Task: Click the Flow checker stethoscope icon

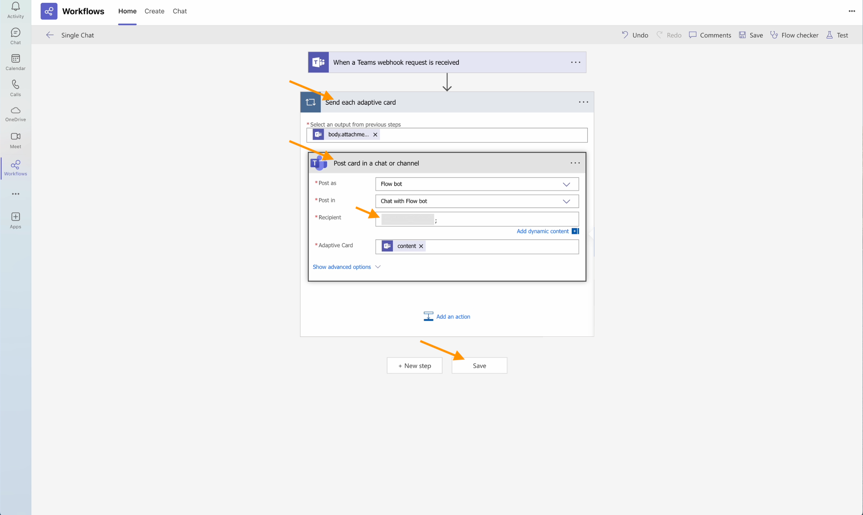Action: pyautogui.click(x=774, y=35)
